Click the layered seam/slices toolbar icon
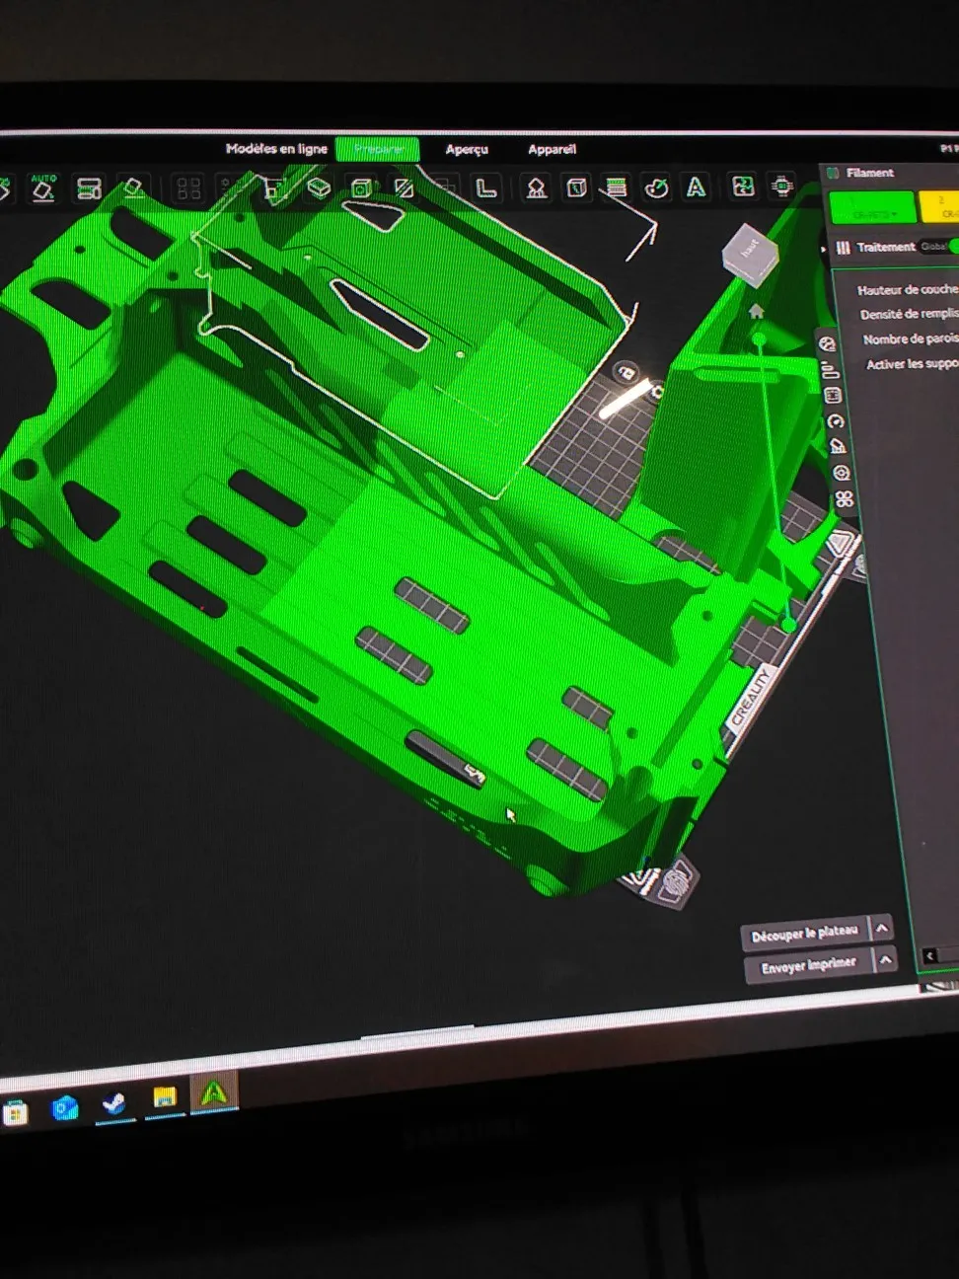 coord(616,188)
